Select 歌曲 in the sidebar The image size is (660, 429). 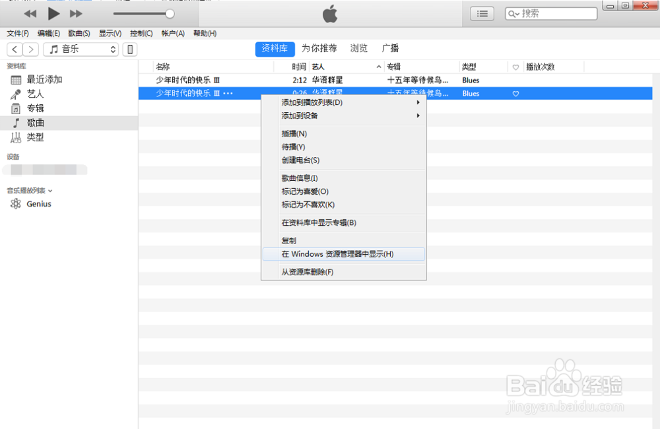(x=69, y=123)
